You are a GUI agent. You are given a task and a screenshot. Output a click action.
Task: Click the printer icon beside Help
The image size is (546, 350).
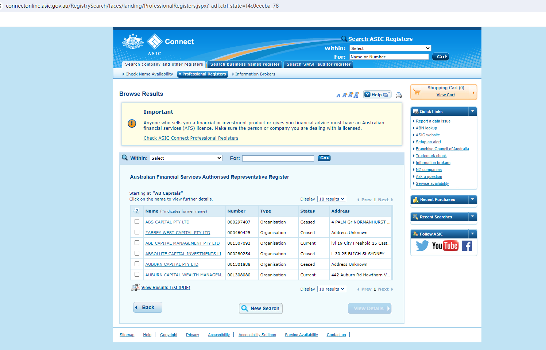coord(399,95)
